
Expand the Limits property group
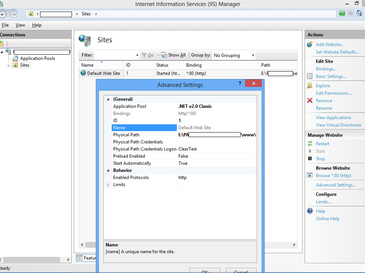click(x=108, y=185)
